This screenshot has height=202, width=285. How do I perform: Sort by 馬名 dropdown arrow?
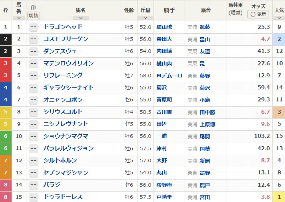coord(81,18)
